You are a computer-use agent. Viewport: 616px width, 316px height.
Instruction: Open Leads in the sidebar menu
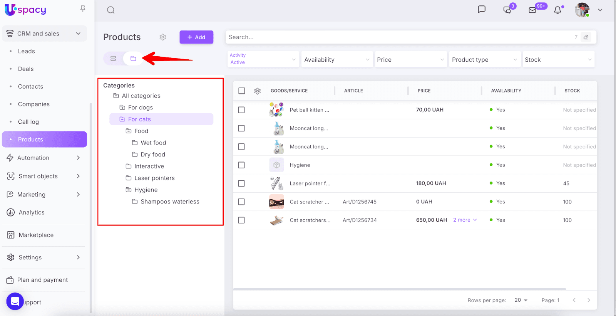26,51
